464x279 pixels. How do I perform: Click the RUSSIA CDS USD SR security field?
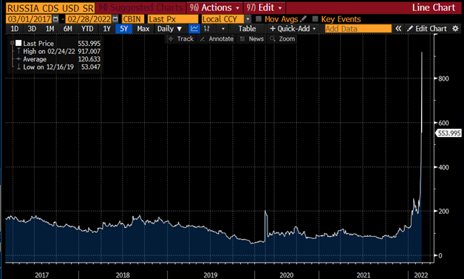point(50,8)
